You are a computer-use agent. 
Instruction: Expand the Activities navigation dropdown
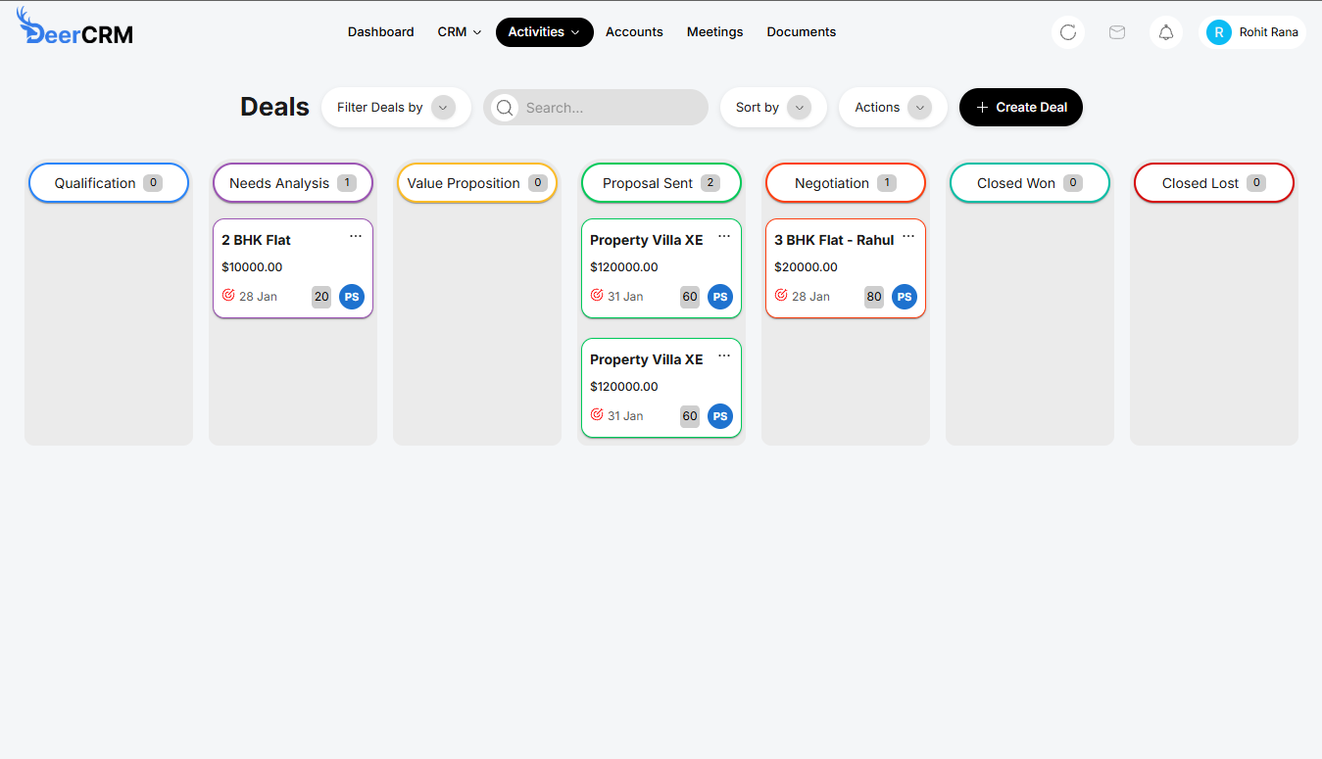pyautogui.click(x=544, y=31)
